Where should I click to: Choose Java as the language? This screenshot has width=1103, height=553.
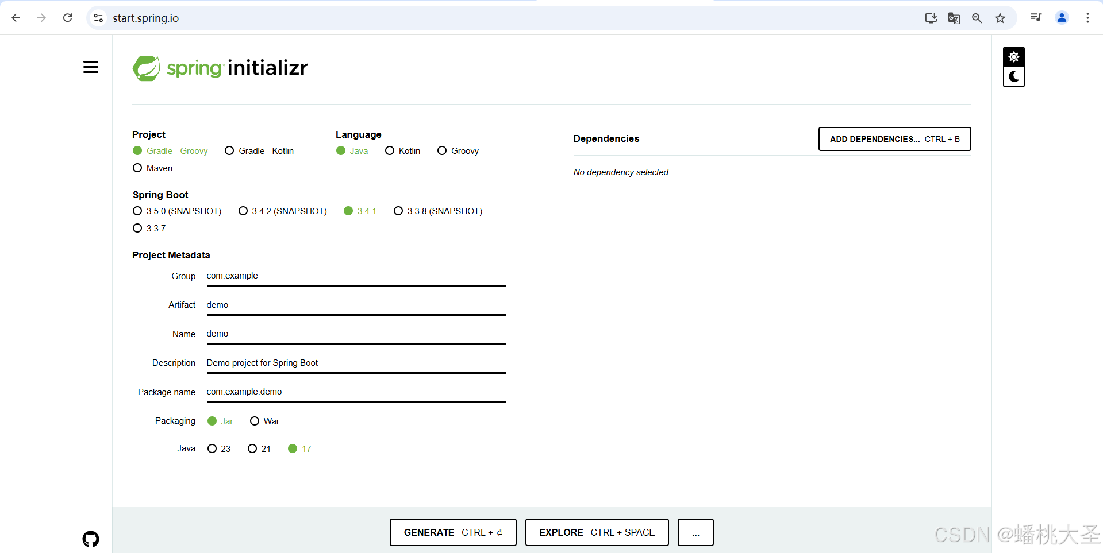(x=352, y=151)
